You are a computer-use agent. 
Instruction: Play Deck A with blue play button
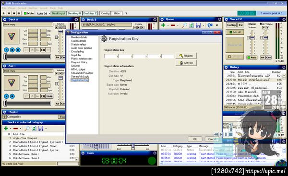coord(6,50)
